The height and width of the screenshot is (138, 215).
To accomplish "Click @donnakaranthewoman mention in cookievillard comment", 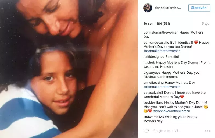I will [171, 111].
